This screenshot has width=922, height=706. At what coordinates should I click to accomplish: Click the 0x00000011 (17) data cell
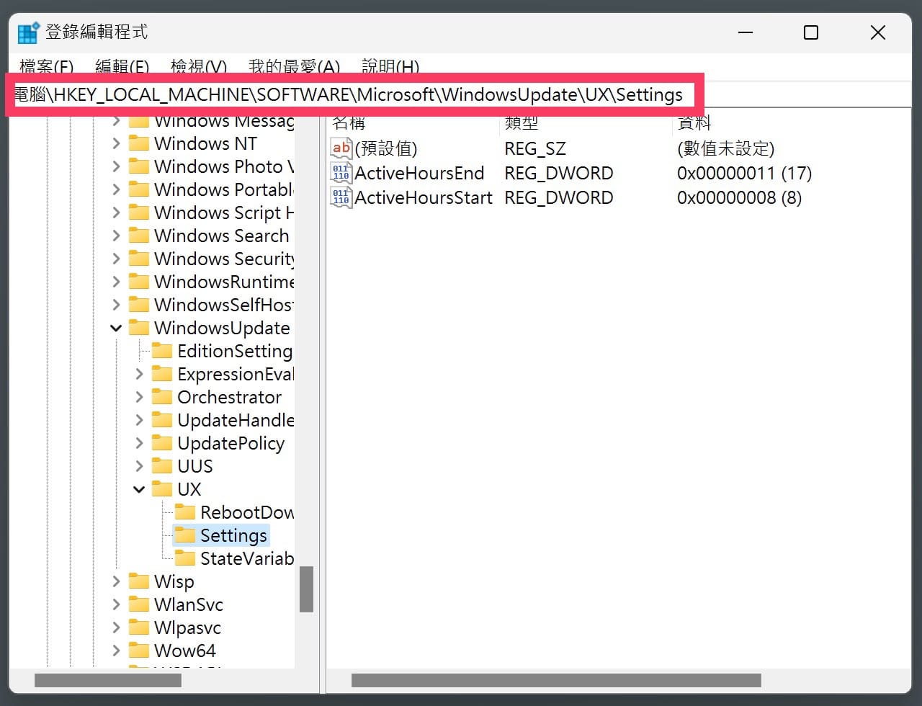pos(744,173)
